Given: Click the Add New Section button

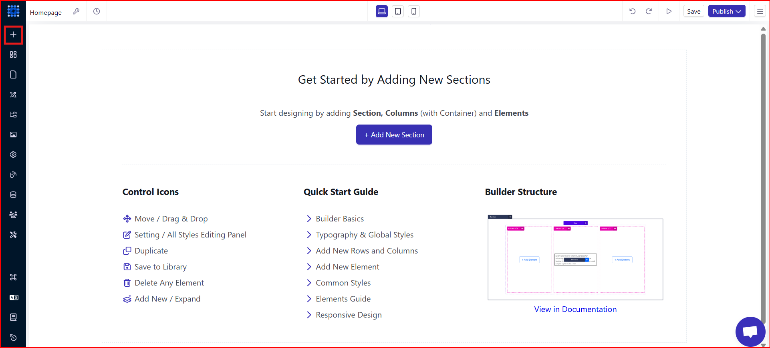Looking at the screenshot, I should (394, 135).
